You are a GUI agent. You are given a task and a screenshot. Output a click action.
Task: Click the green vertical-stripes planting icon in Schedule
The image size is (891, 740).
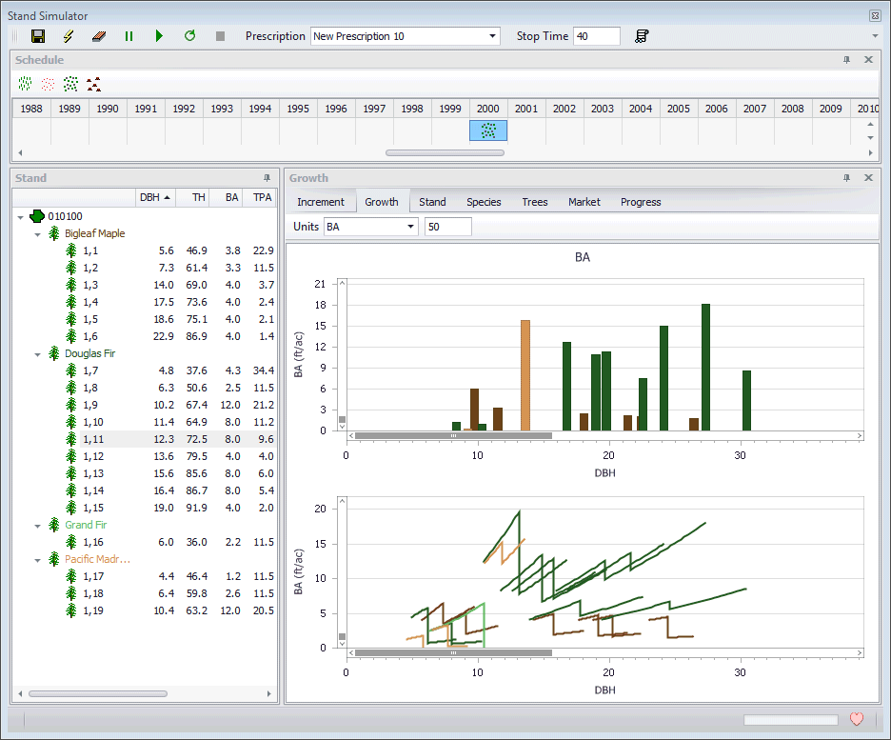click(25, 84)
